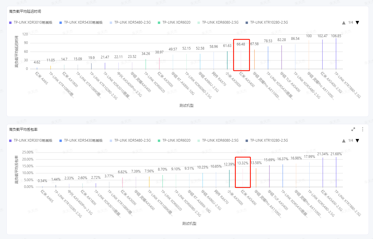The width and height of the screenshot is (373, 239).
Task: Click the 3.77% data label
Action: [109, 176]
